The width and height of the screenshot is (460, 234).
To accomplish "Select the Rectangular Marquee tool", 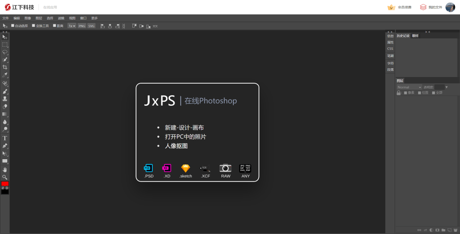I will (5, 45).
